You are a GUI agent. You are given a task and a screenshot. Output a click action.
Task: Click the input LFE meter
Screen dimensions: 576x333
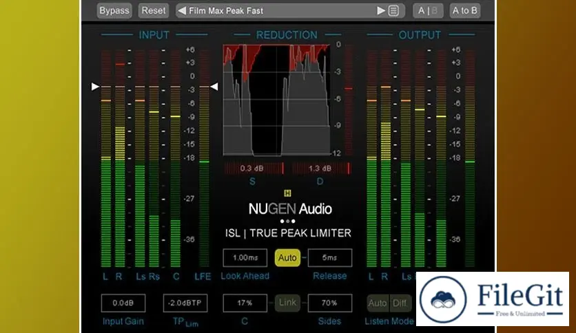[204, 158]
